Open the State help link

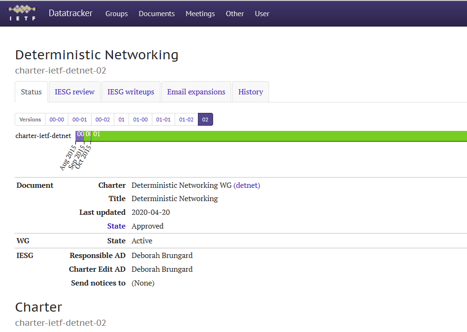point(116,226)
